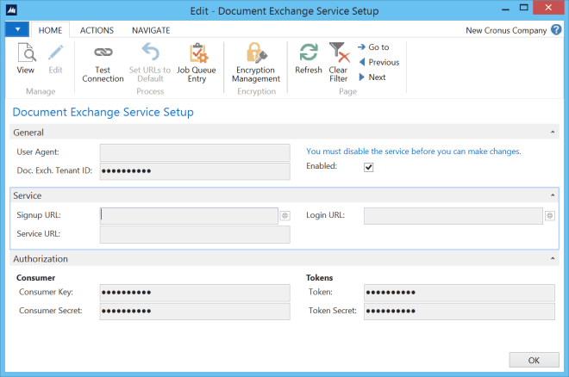Open Encryption Management
The image size is (569, 377).
tap(256, 63)
